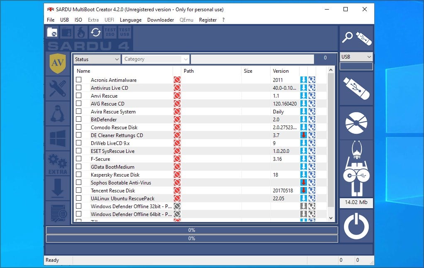
Task: Click the Create ISO disc icon
Action: [356, 123]
